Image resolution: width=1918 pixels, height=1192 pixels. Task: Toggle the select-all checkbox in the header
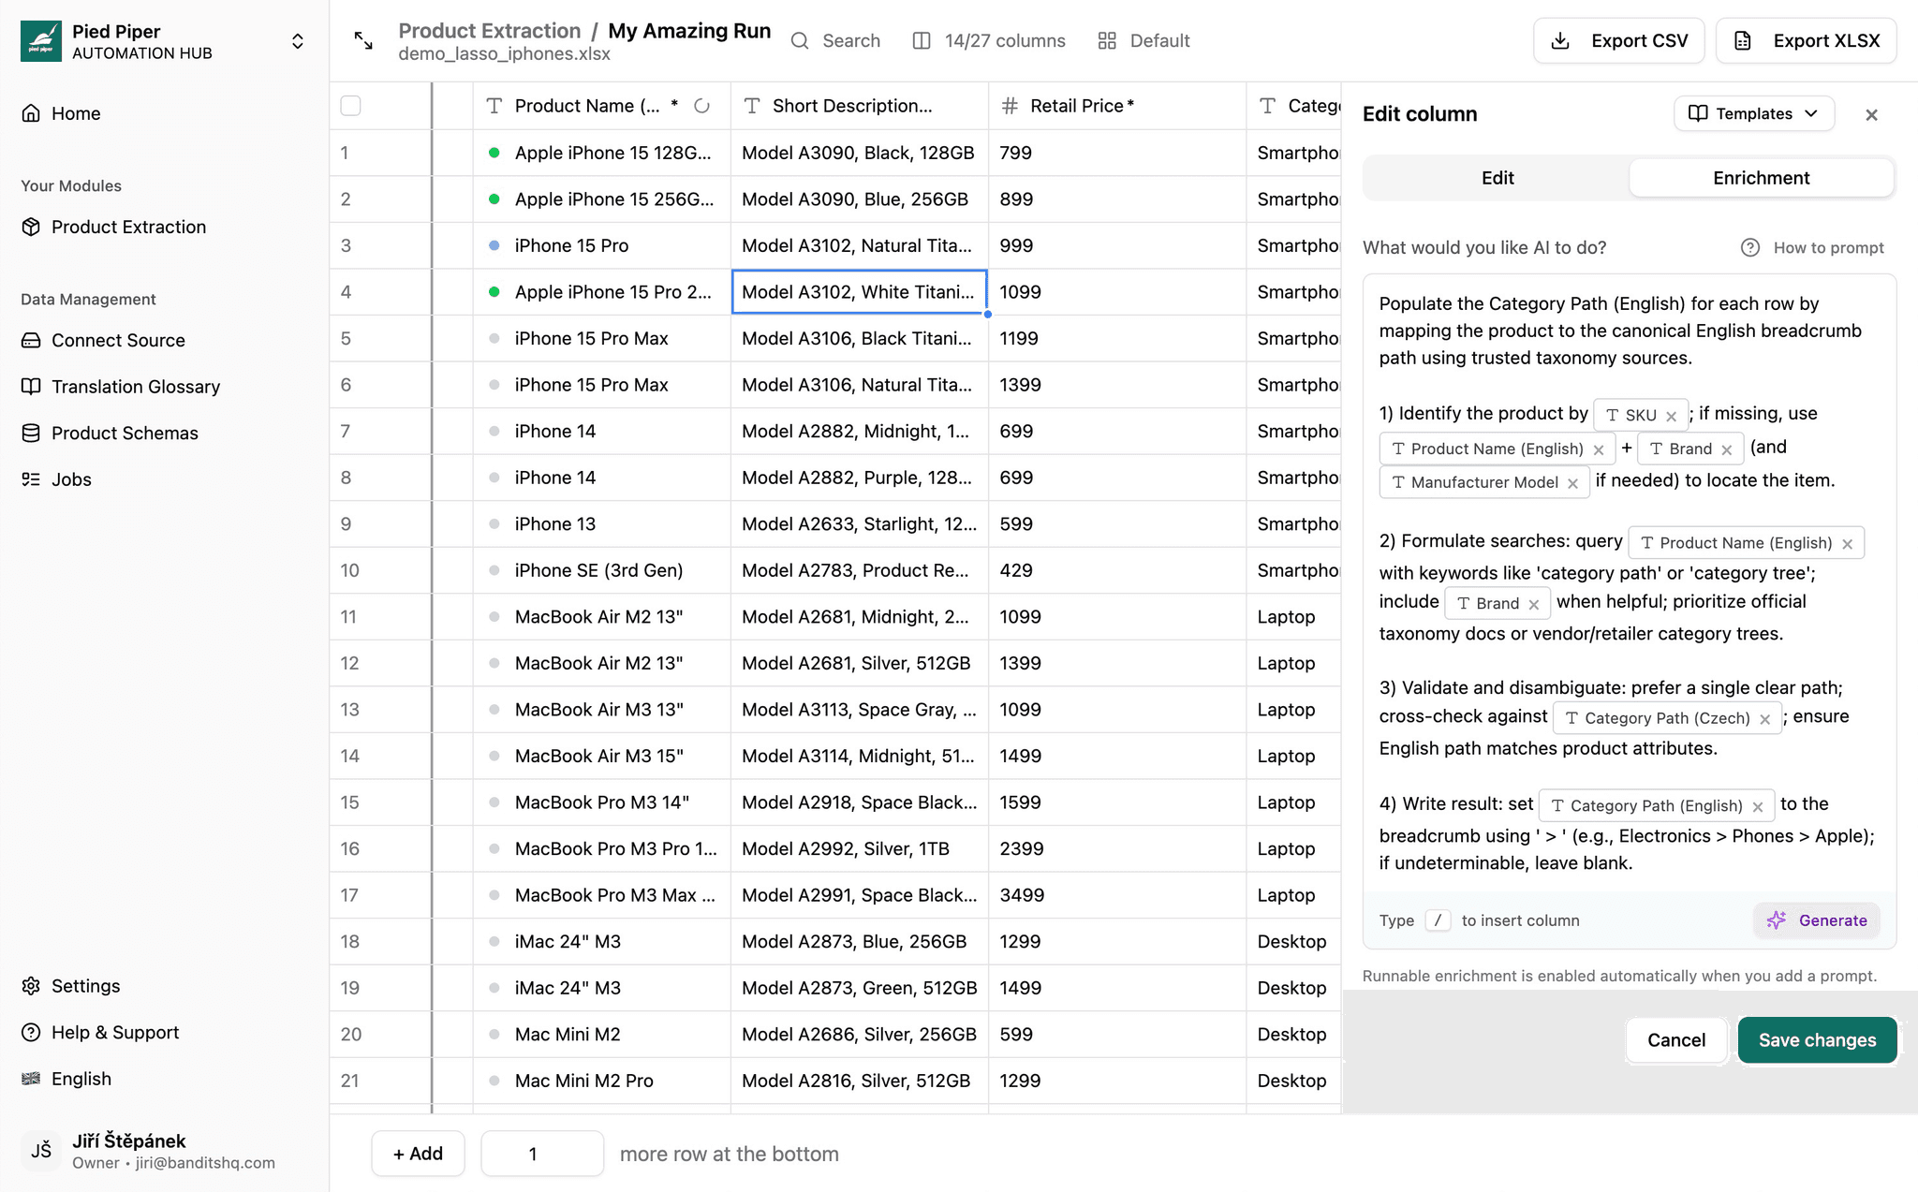point(350,106)
